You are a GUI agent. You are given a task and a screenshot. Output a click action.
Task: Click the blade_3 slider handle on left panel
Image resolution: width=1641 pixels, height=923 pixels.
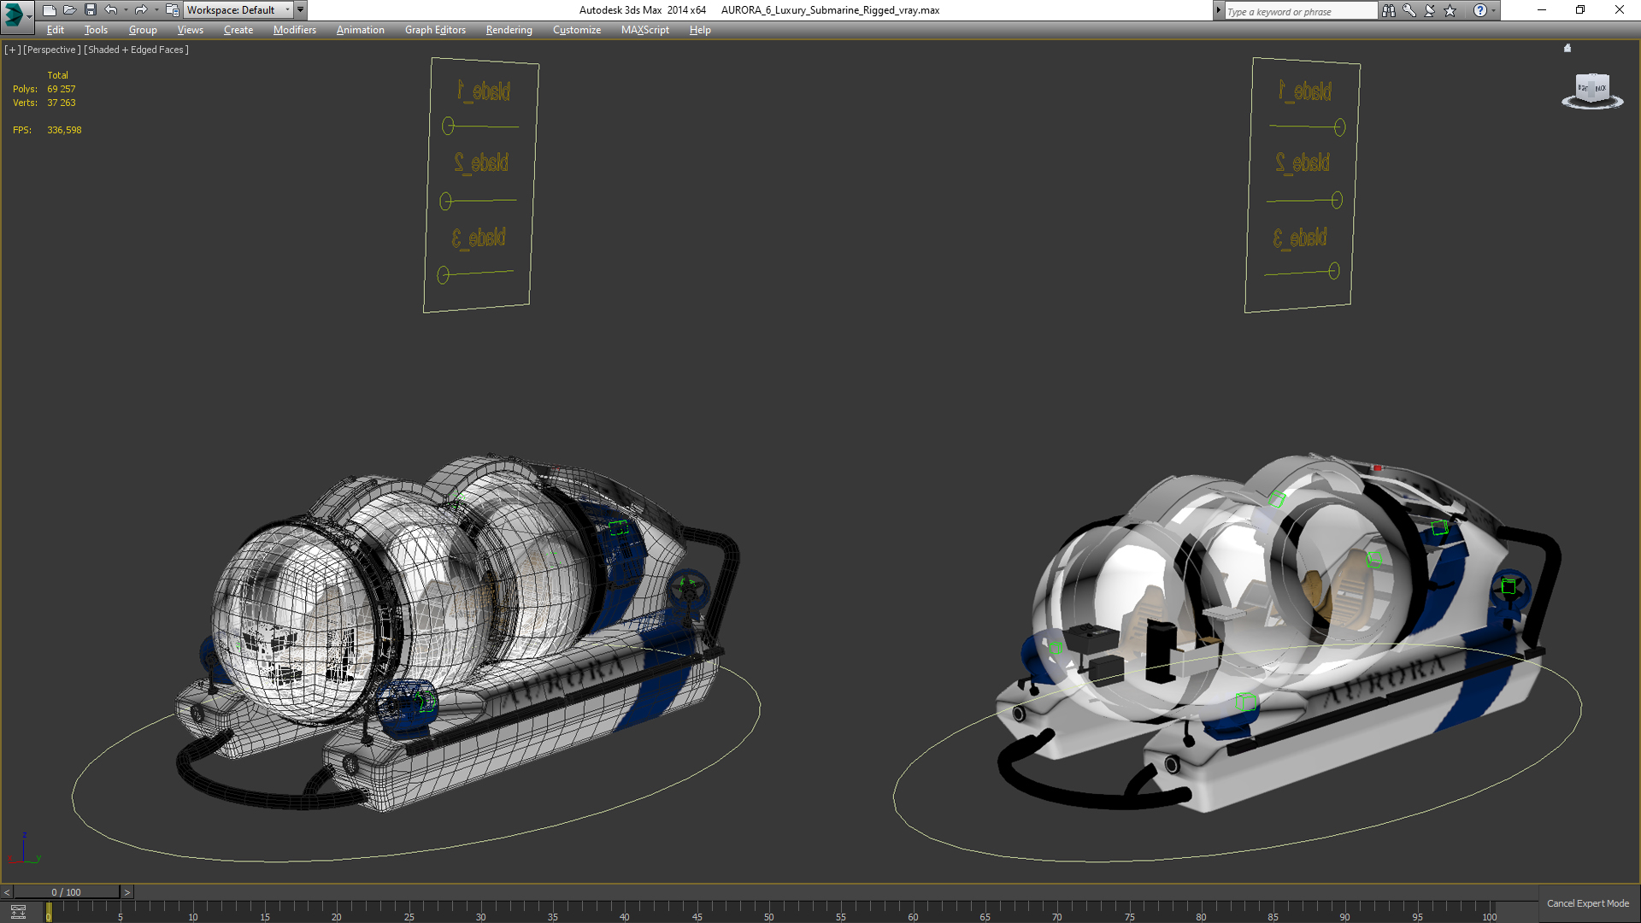click(x=443, y=274)
